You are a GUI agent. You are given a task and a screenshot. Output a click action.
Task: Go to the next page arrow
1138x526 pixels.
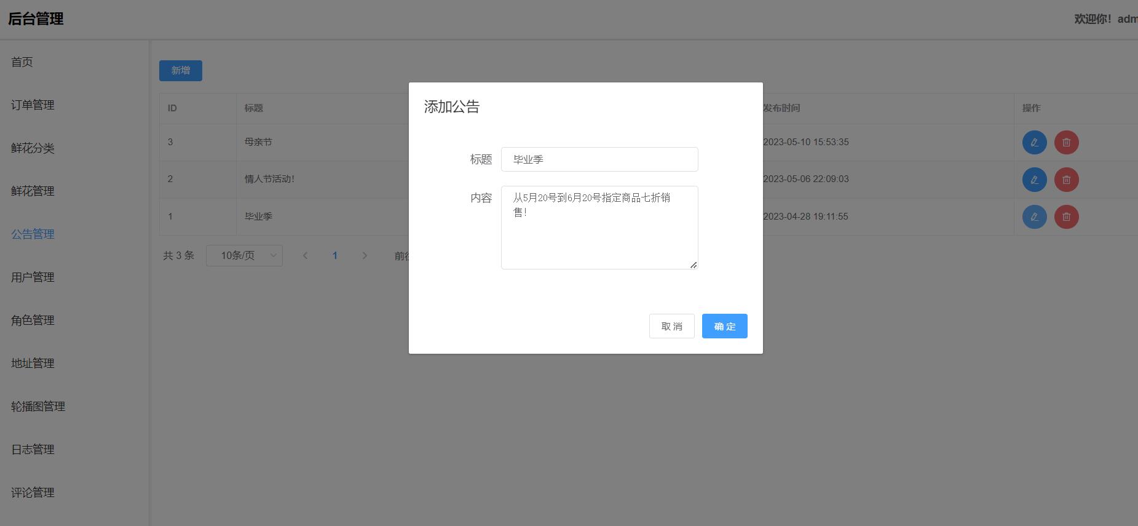tap(365, 255)
